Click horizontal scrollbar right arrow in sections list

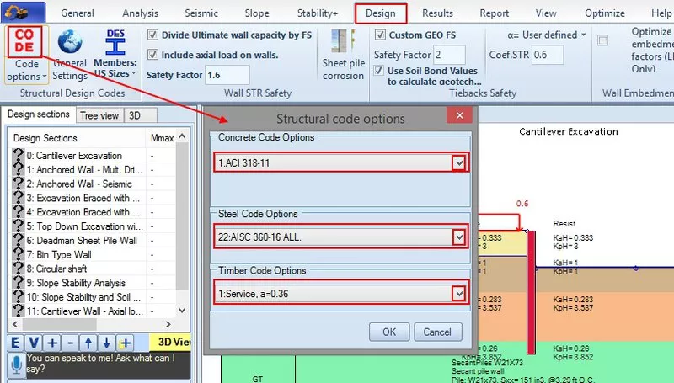pos(168,324)
